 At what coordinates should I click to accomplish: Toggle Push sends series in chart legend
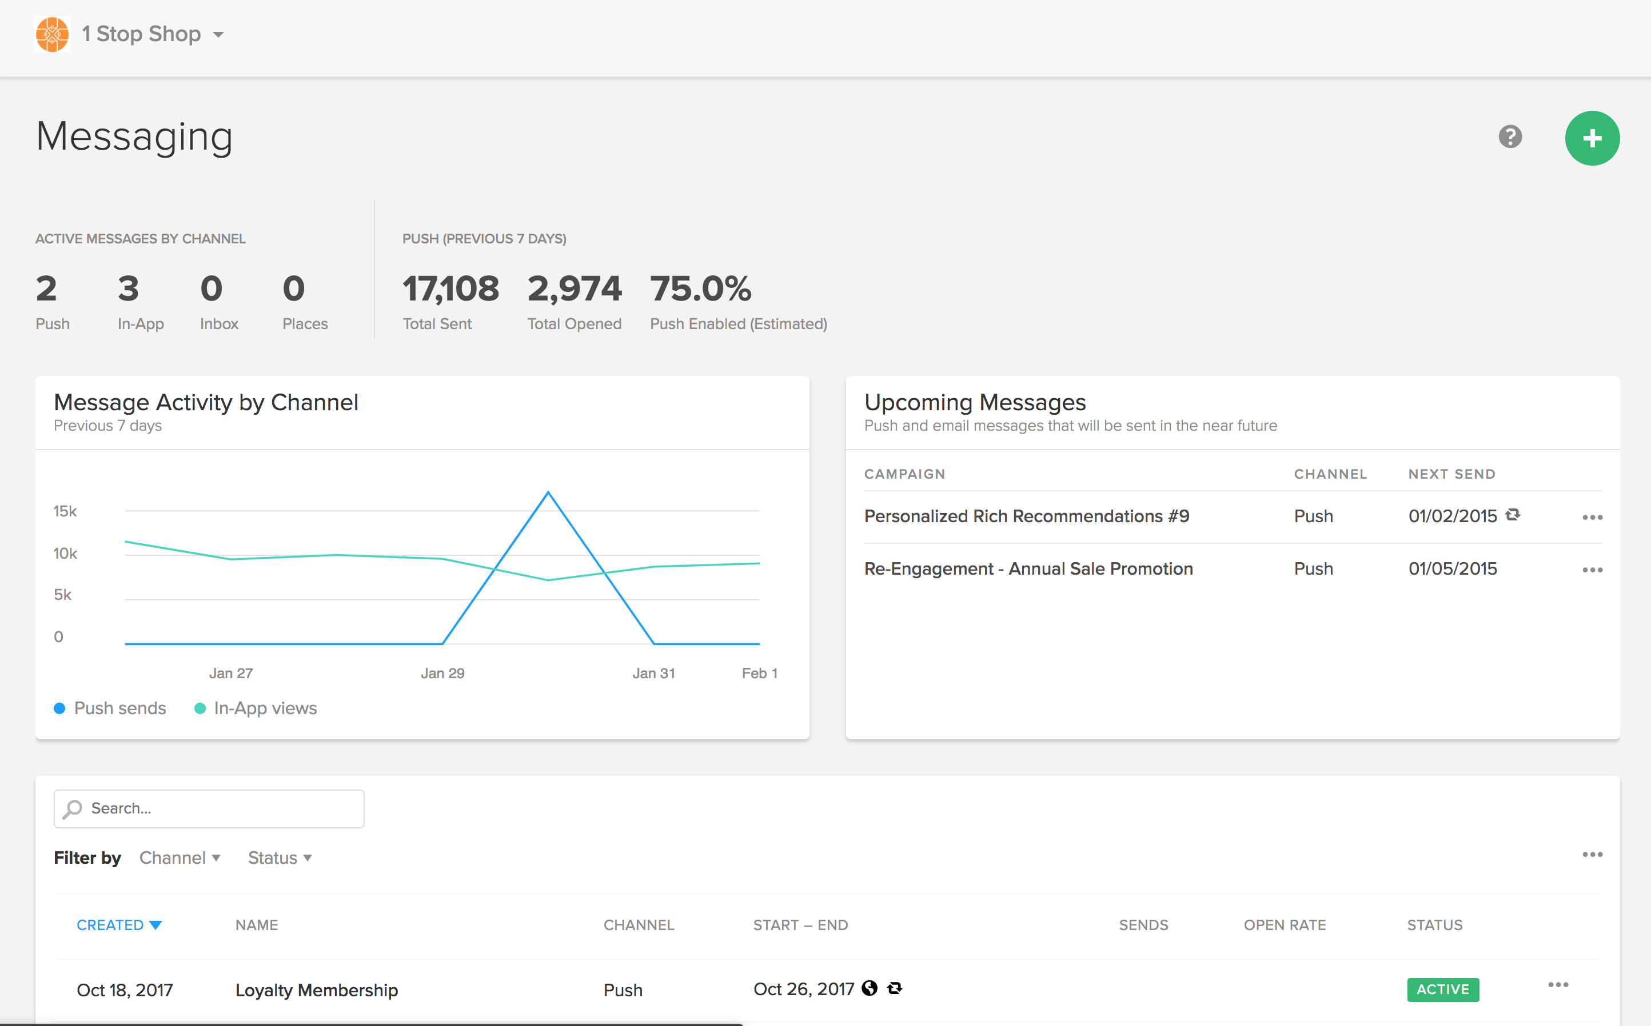pos(110,708)
